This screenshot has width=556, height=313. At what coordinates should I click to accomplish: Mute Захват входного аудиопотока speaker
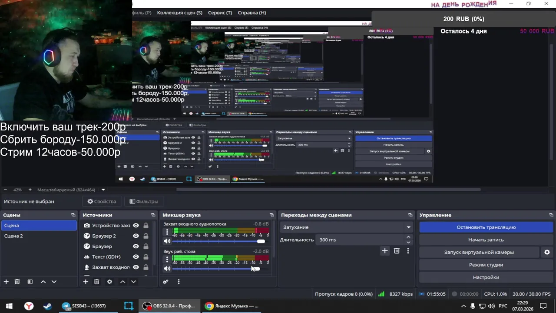pyautogui.click(x=167, y=241)
